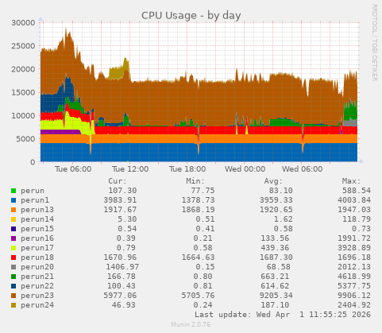The width and height of the screenshot is (382, 333).
Task: Click perun1 current value 3983.91
Action: (120, 200)
